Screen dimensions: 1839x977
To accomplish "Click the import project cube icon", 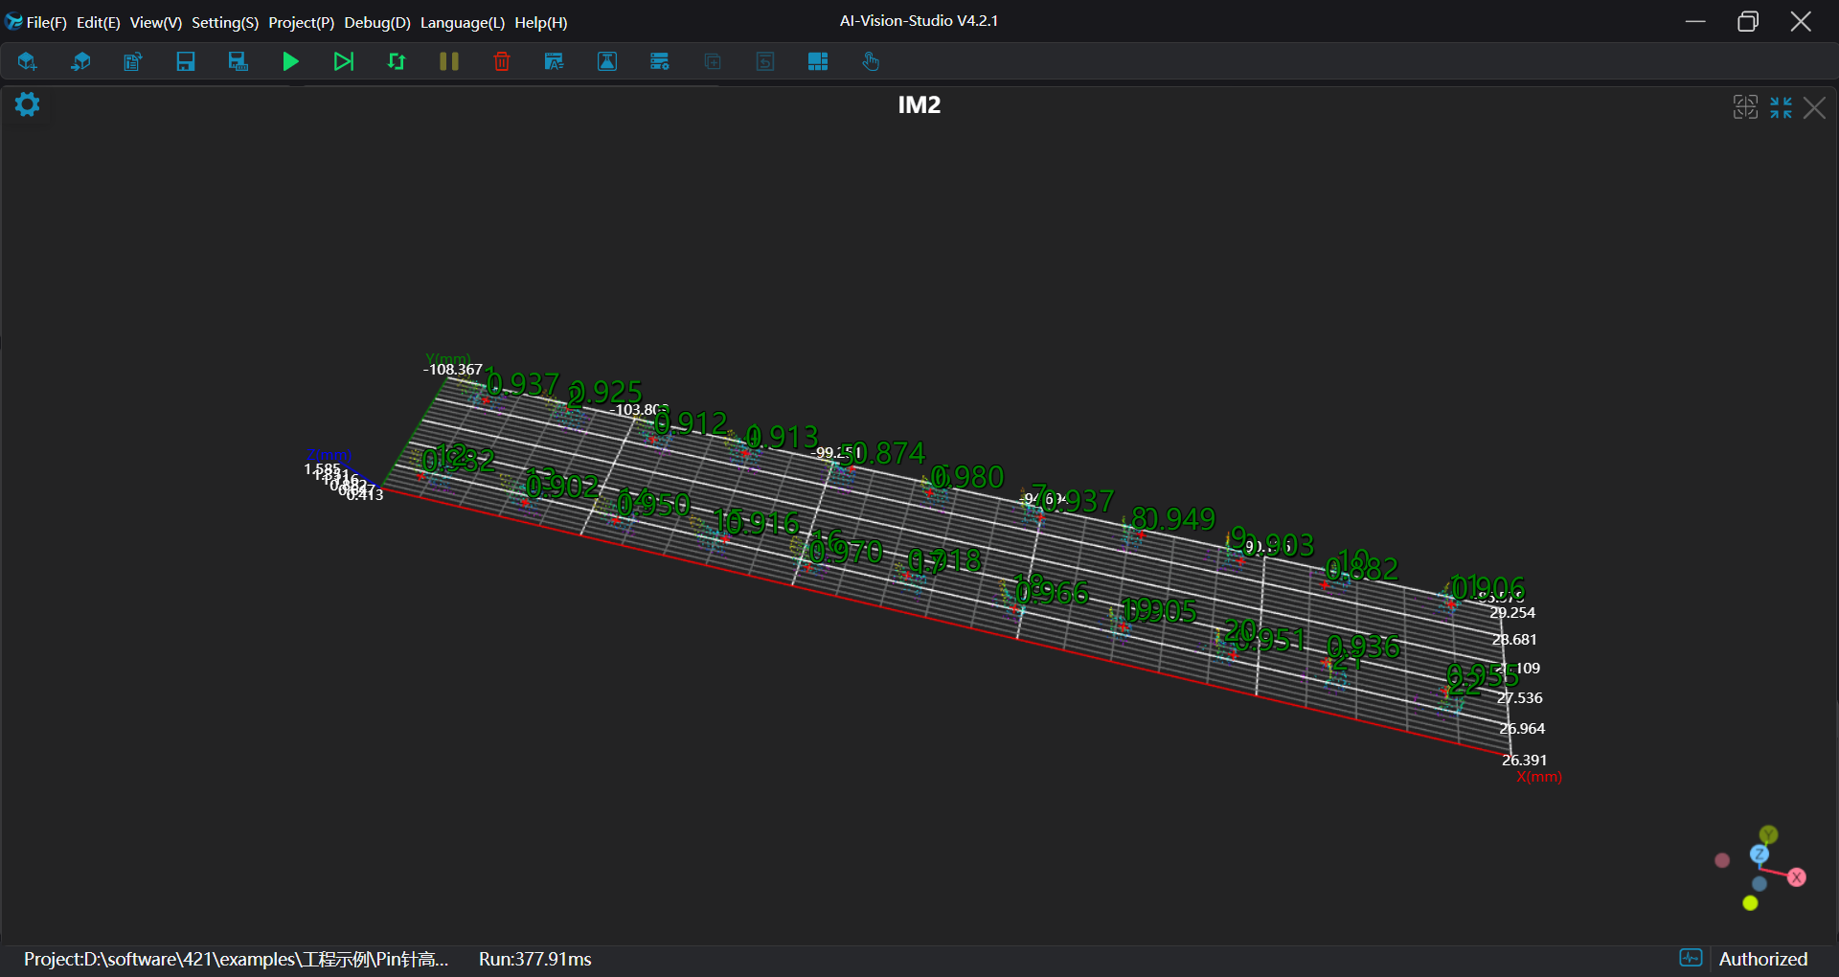I will pos(80,62).
